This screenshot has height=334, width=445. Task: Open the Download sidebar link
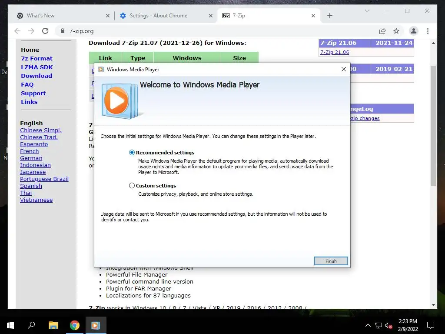[37, 76]
